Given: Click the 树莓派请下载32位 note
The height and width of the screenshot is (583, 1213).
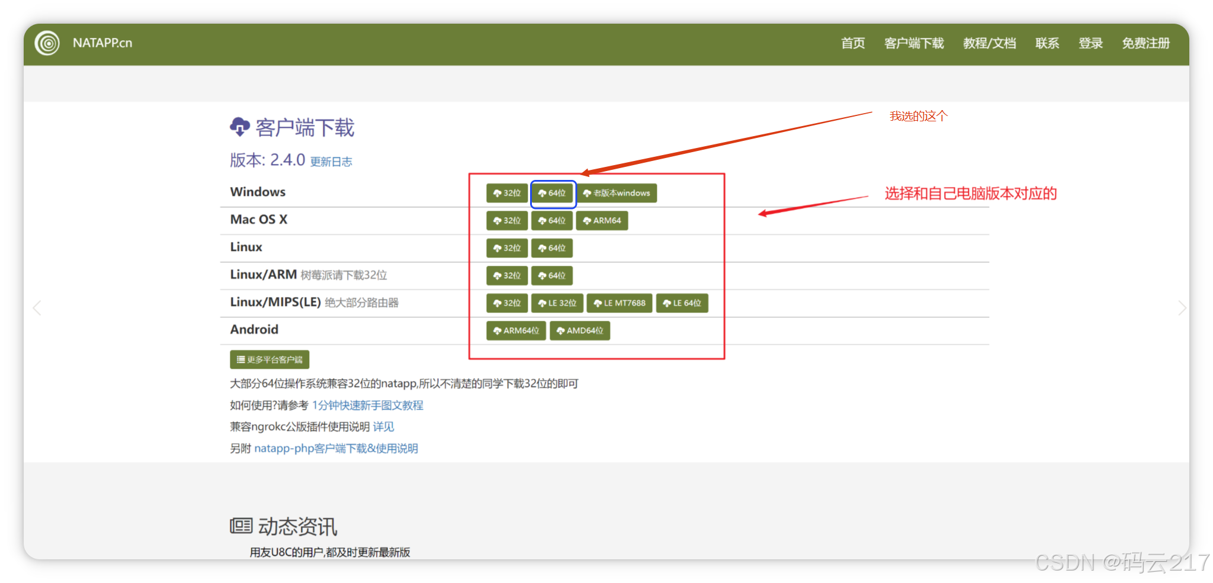Looking at the screenshot, I should (344, 275).
